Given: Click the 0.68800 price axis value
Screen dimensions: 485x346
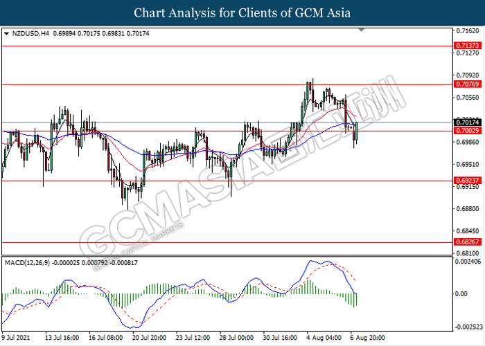Looking at the screenshot, I should pos(468,209).
